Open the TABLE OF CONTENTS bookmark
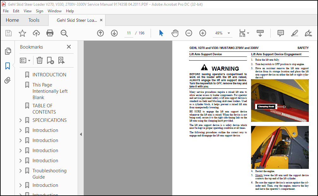This screenshot has width=318, height=196. (44, 109)
